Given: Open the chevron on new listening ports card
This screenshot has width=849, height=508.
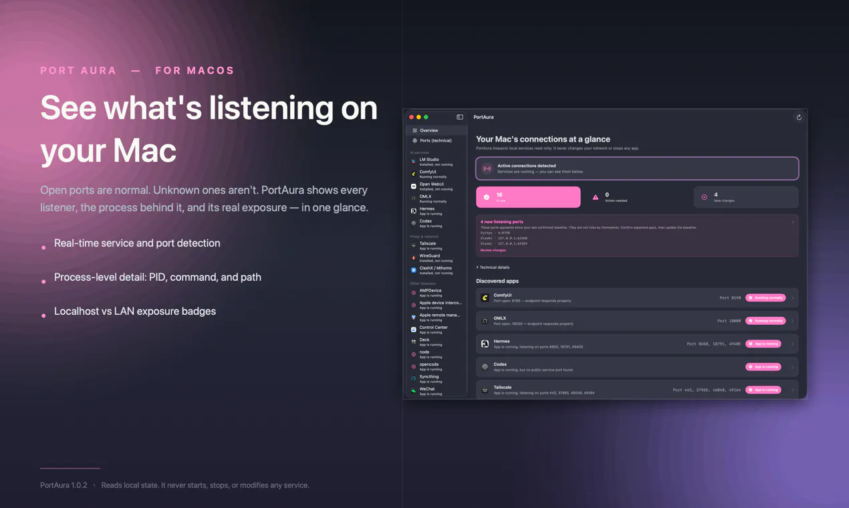Looking at the screenshot, I should (793, 222).
